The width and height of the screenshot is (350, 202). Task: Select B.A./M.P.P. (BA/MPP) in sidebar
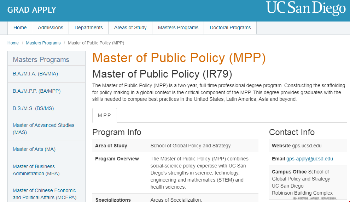37,91
